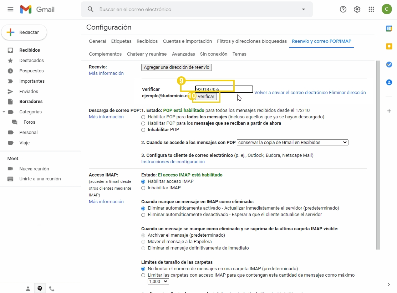Open the Google apps grid
This screenshot has height=293, width=397.
click(x=371, y=9)
